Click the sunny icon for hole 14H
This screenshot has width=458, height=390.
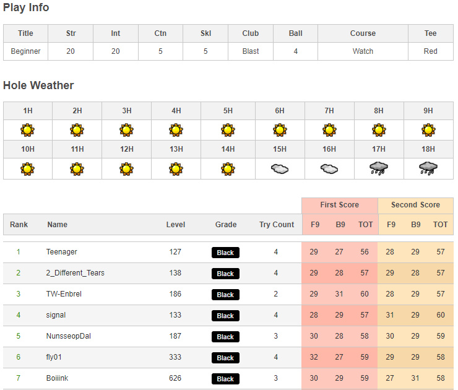tap(228, 168)
